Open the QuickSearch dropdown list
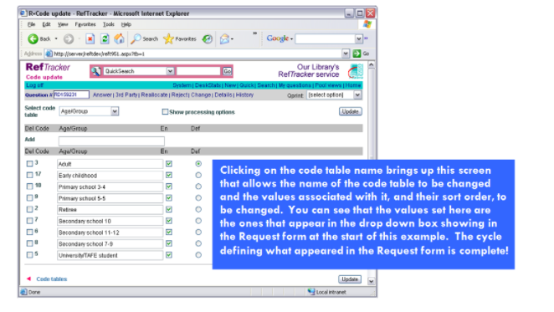The width and height of the screenshot is (554, 312). [x=170, y=71]
